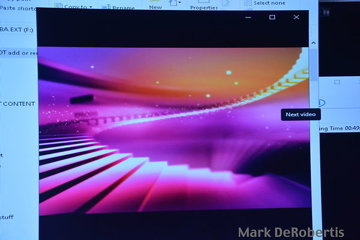Viewport: 360px width, 240px height.
Task: Click New in the ribbon
Action: click(155, 7)
